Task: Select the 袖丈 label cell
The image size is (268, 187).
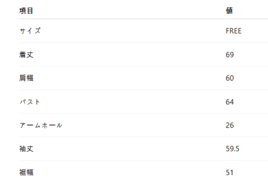Action: 26,148
